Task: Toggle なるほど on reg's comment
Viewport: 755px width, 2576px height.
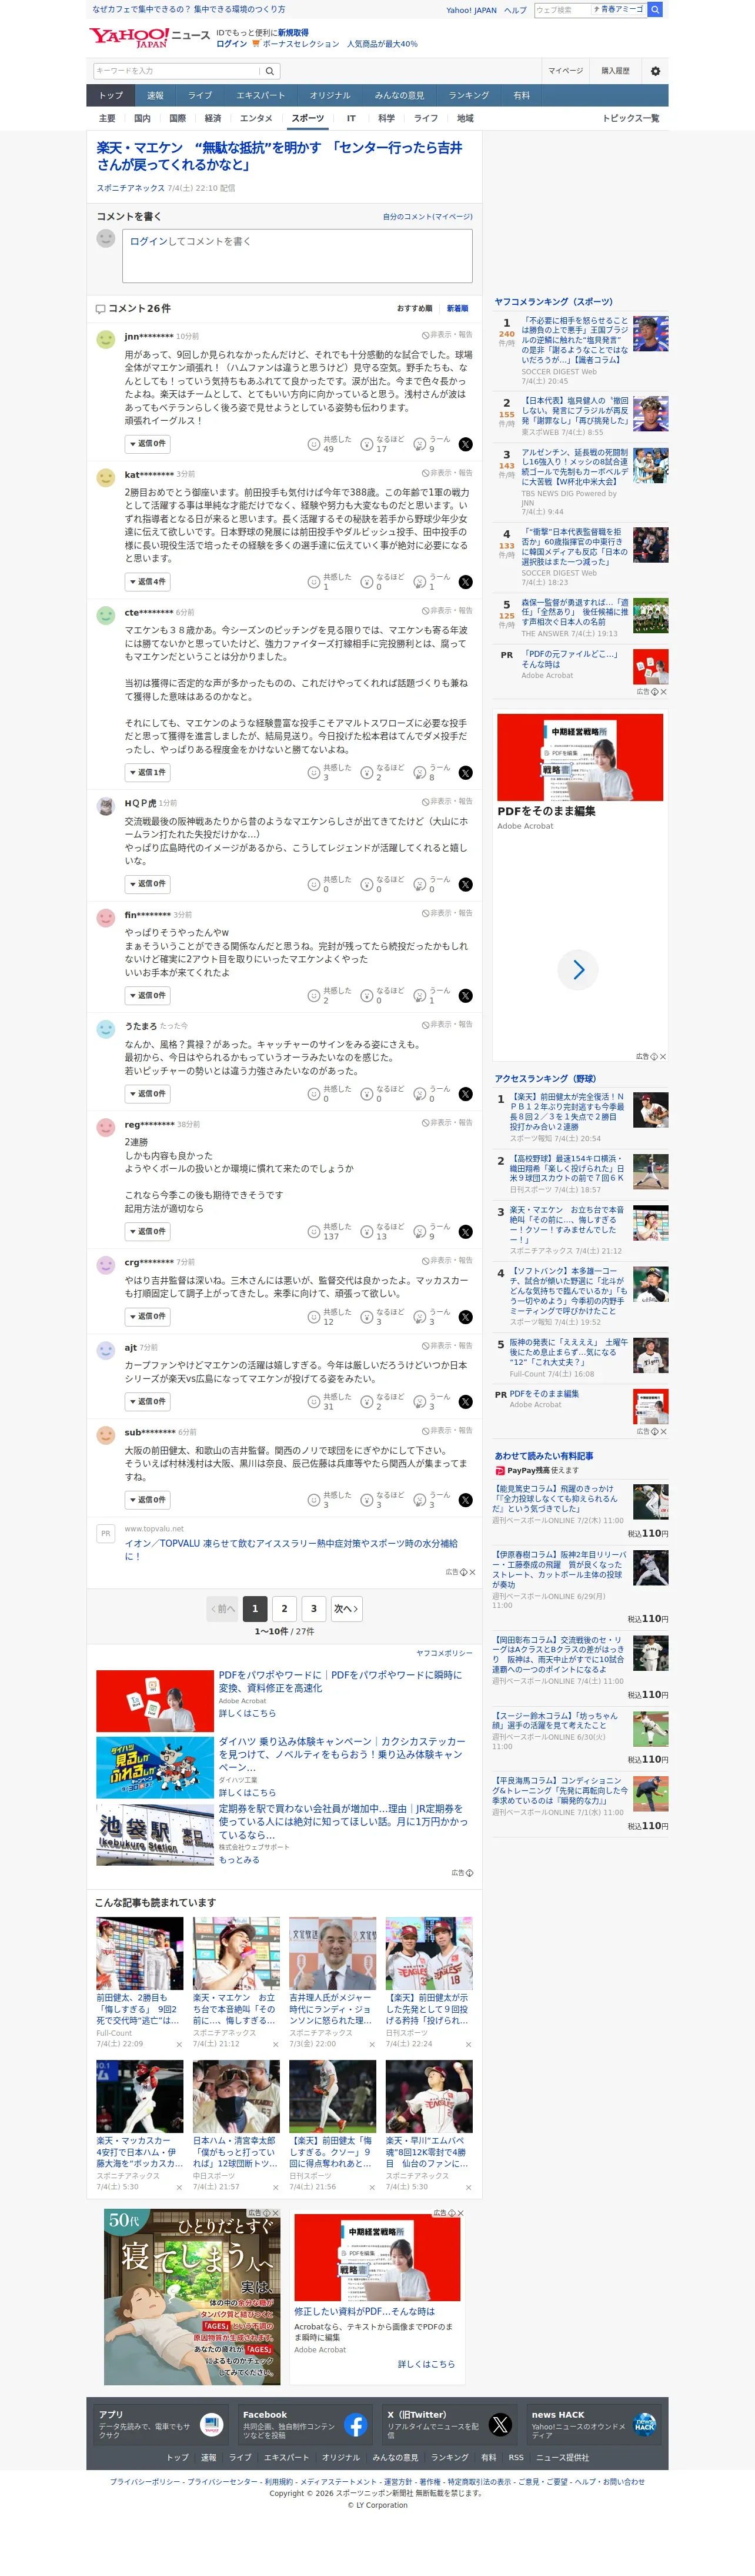Action: pos(382,1232)
